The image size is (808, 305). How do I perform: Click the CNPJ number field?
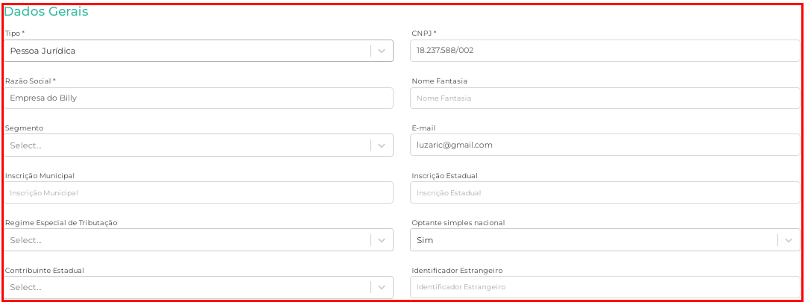605,51
